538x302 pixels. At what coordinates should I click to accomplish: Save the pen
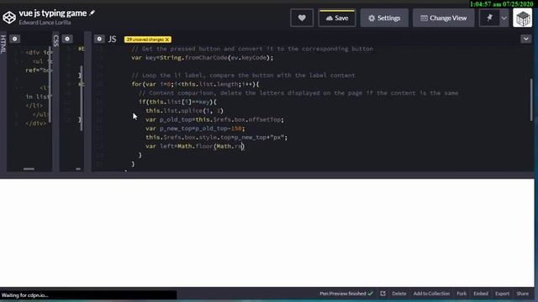point(337,18)
